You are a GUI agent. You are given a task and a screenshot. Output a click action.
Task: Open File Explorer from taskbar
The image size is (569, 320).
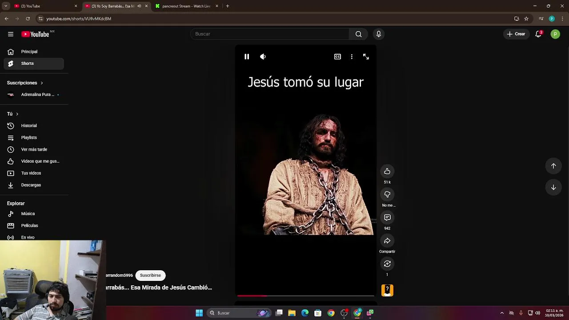click(292, 313)
